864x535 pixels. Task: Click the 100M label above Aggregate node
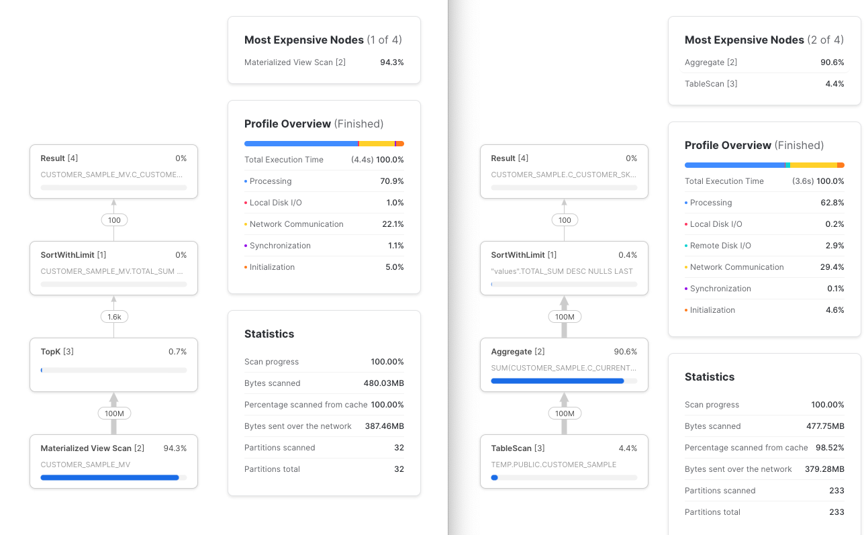[x=565, y=317]
